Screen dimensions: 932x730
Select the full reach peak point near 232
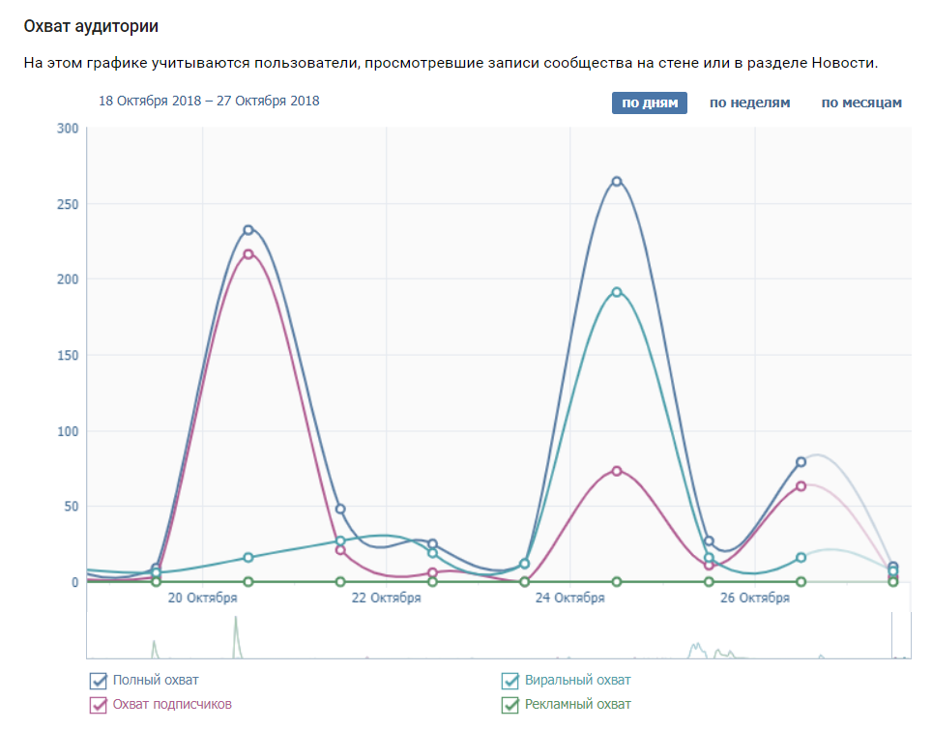248,230
